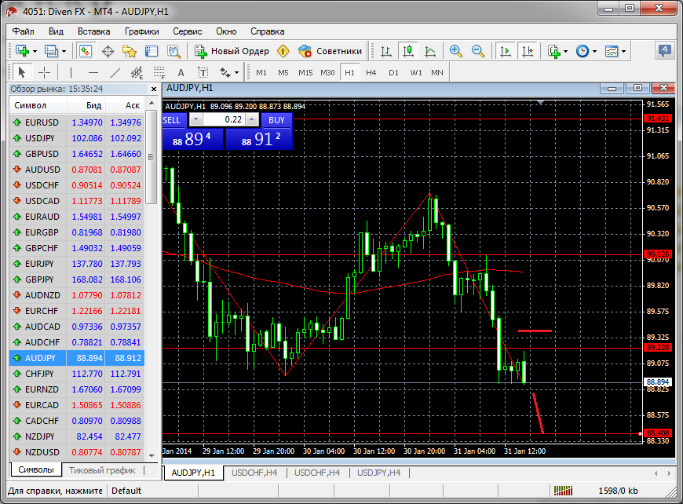This screenshot has width=683, height=504.
Task: Click the Zoom Out magnifier icon
Action: pos(478,51)
